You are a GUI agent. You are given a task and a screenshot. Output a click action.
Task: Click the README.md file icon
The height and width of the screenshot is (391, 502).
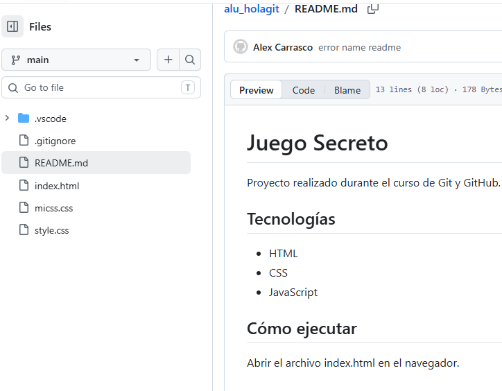pos(24,162)
